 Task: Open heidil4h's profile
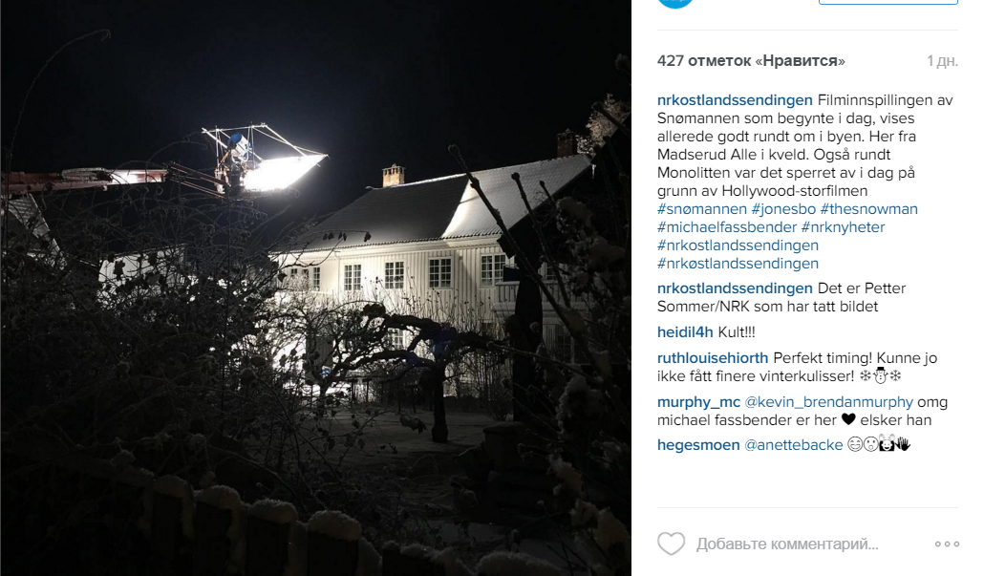click(x=685, y=332)
